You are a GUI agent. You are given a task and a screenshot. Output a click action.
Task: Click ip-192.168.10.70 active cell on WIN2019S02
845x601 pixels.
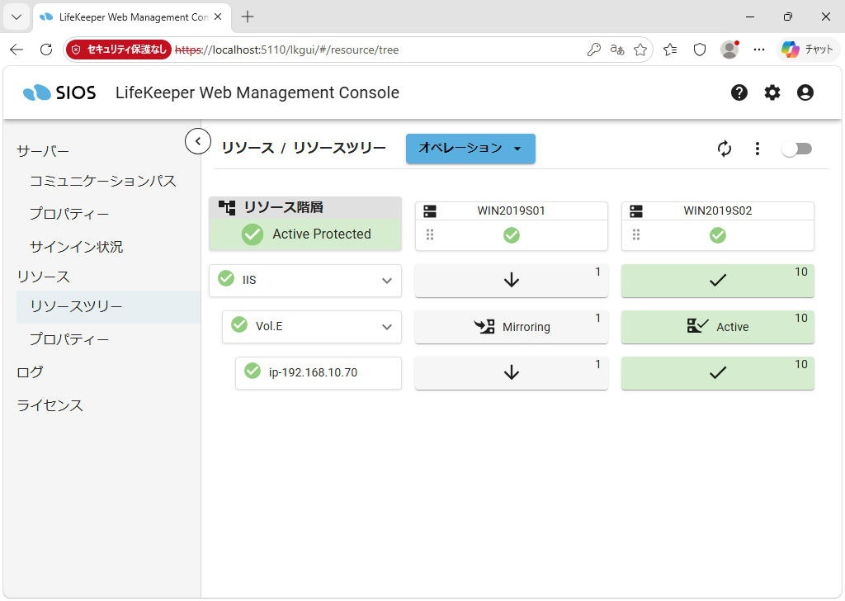718,372
